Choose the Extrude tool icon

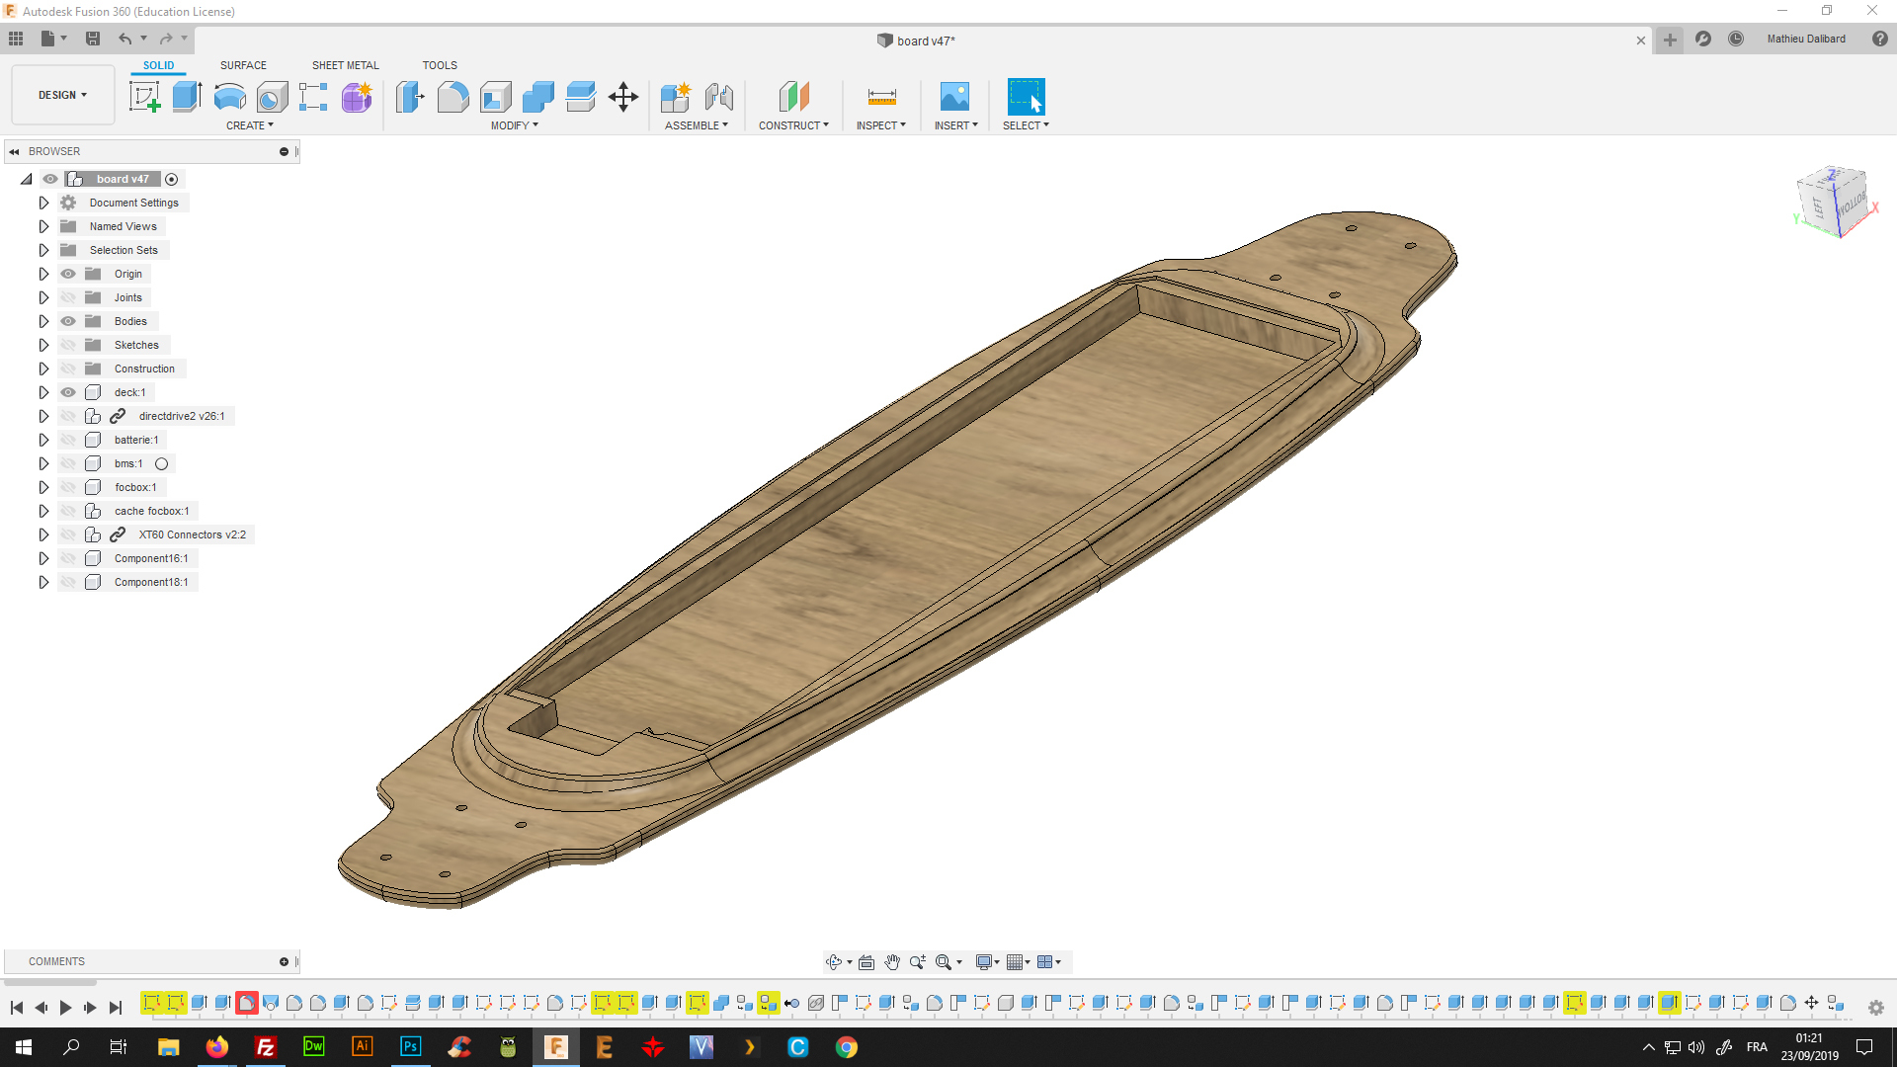click(x=187, y=97)
